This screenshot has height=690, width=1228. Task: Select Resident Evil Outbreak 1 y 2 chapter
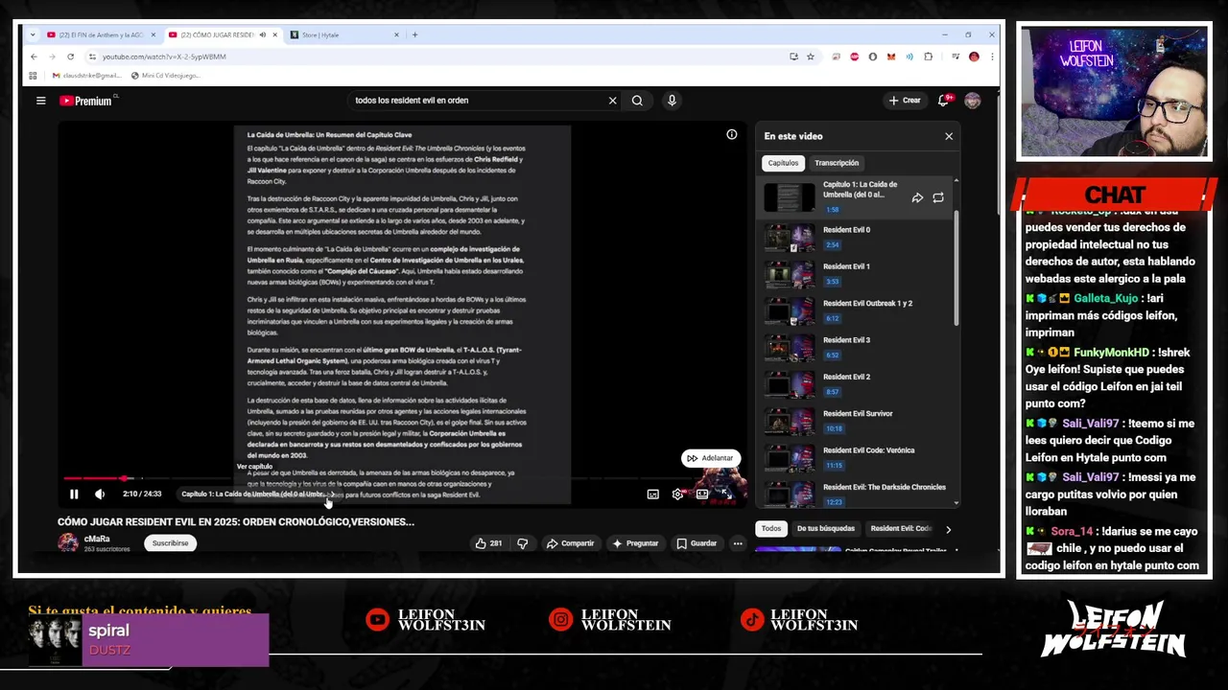tap(856, 310)
